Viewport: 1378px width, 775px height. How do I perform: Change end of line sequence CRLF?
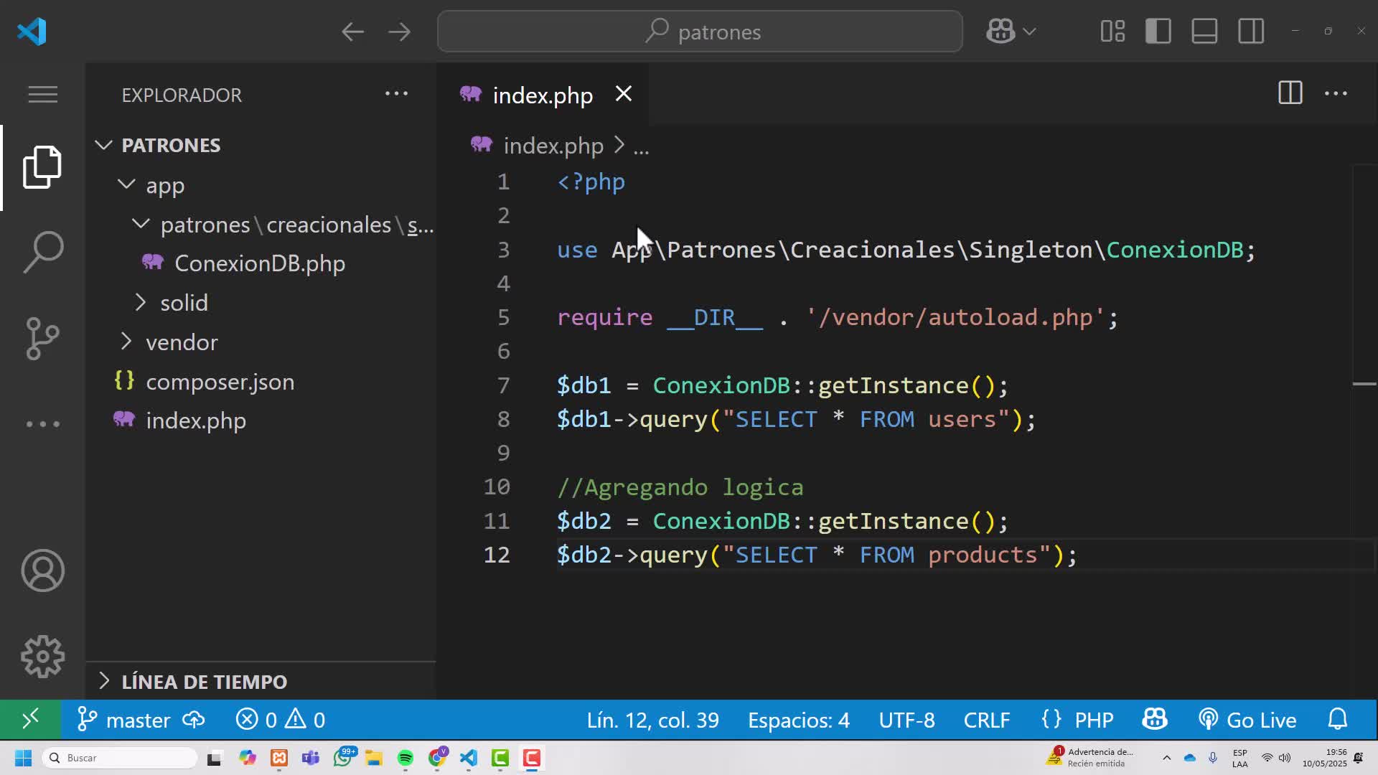tap(986, 720)
